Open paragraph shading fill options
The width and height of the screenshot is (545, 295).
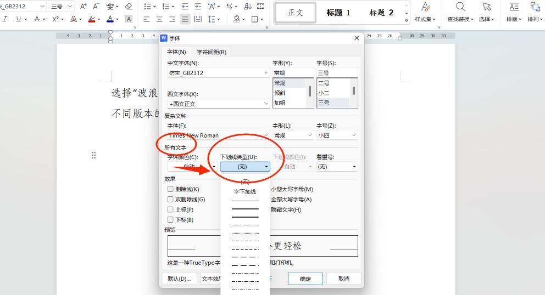tap(237, 19)
